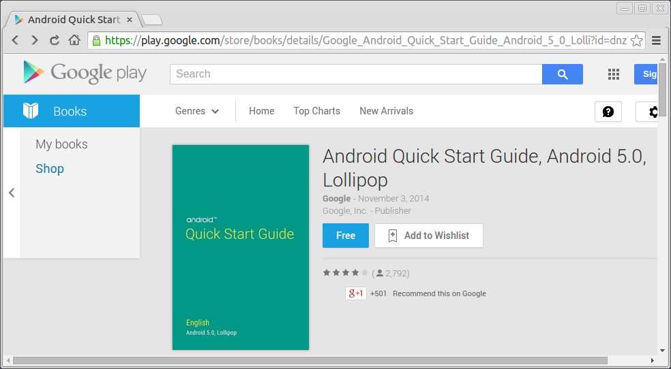
Task: Click the green padlock security icon
Action: tap(97, 41)
